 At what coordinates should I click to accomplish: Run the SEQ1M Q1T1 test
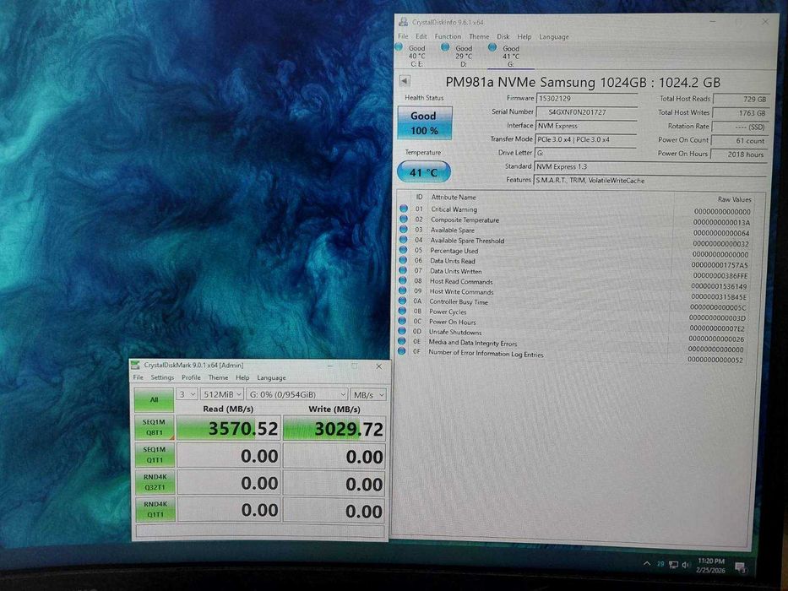tap(155, 455)
